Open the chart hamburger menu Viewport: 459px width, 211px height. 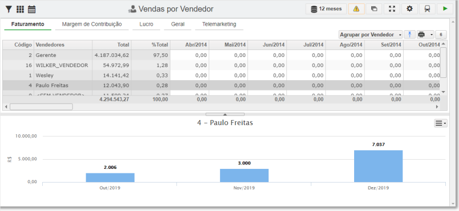pyautogui.click(x=441, y=123)
